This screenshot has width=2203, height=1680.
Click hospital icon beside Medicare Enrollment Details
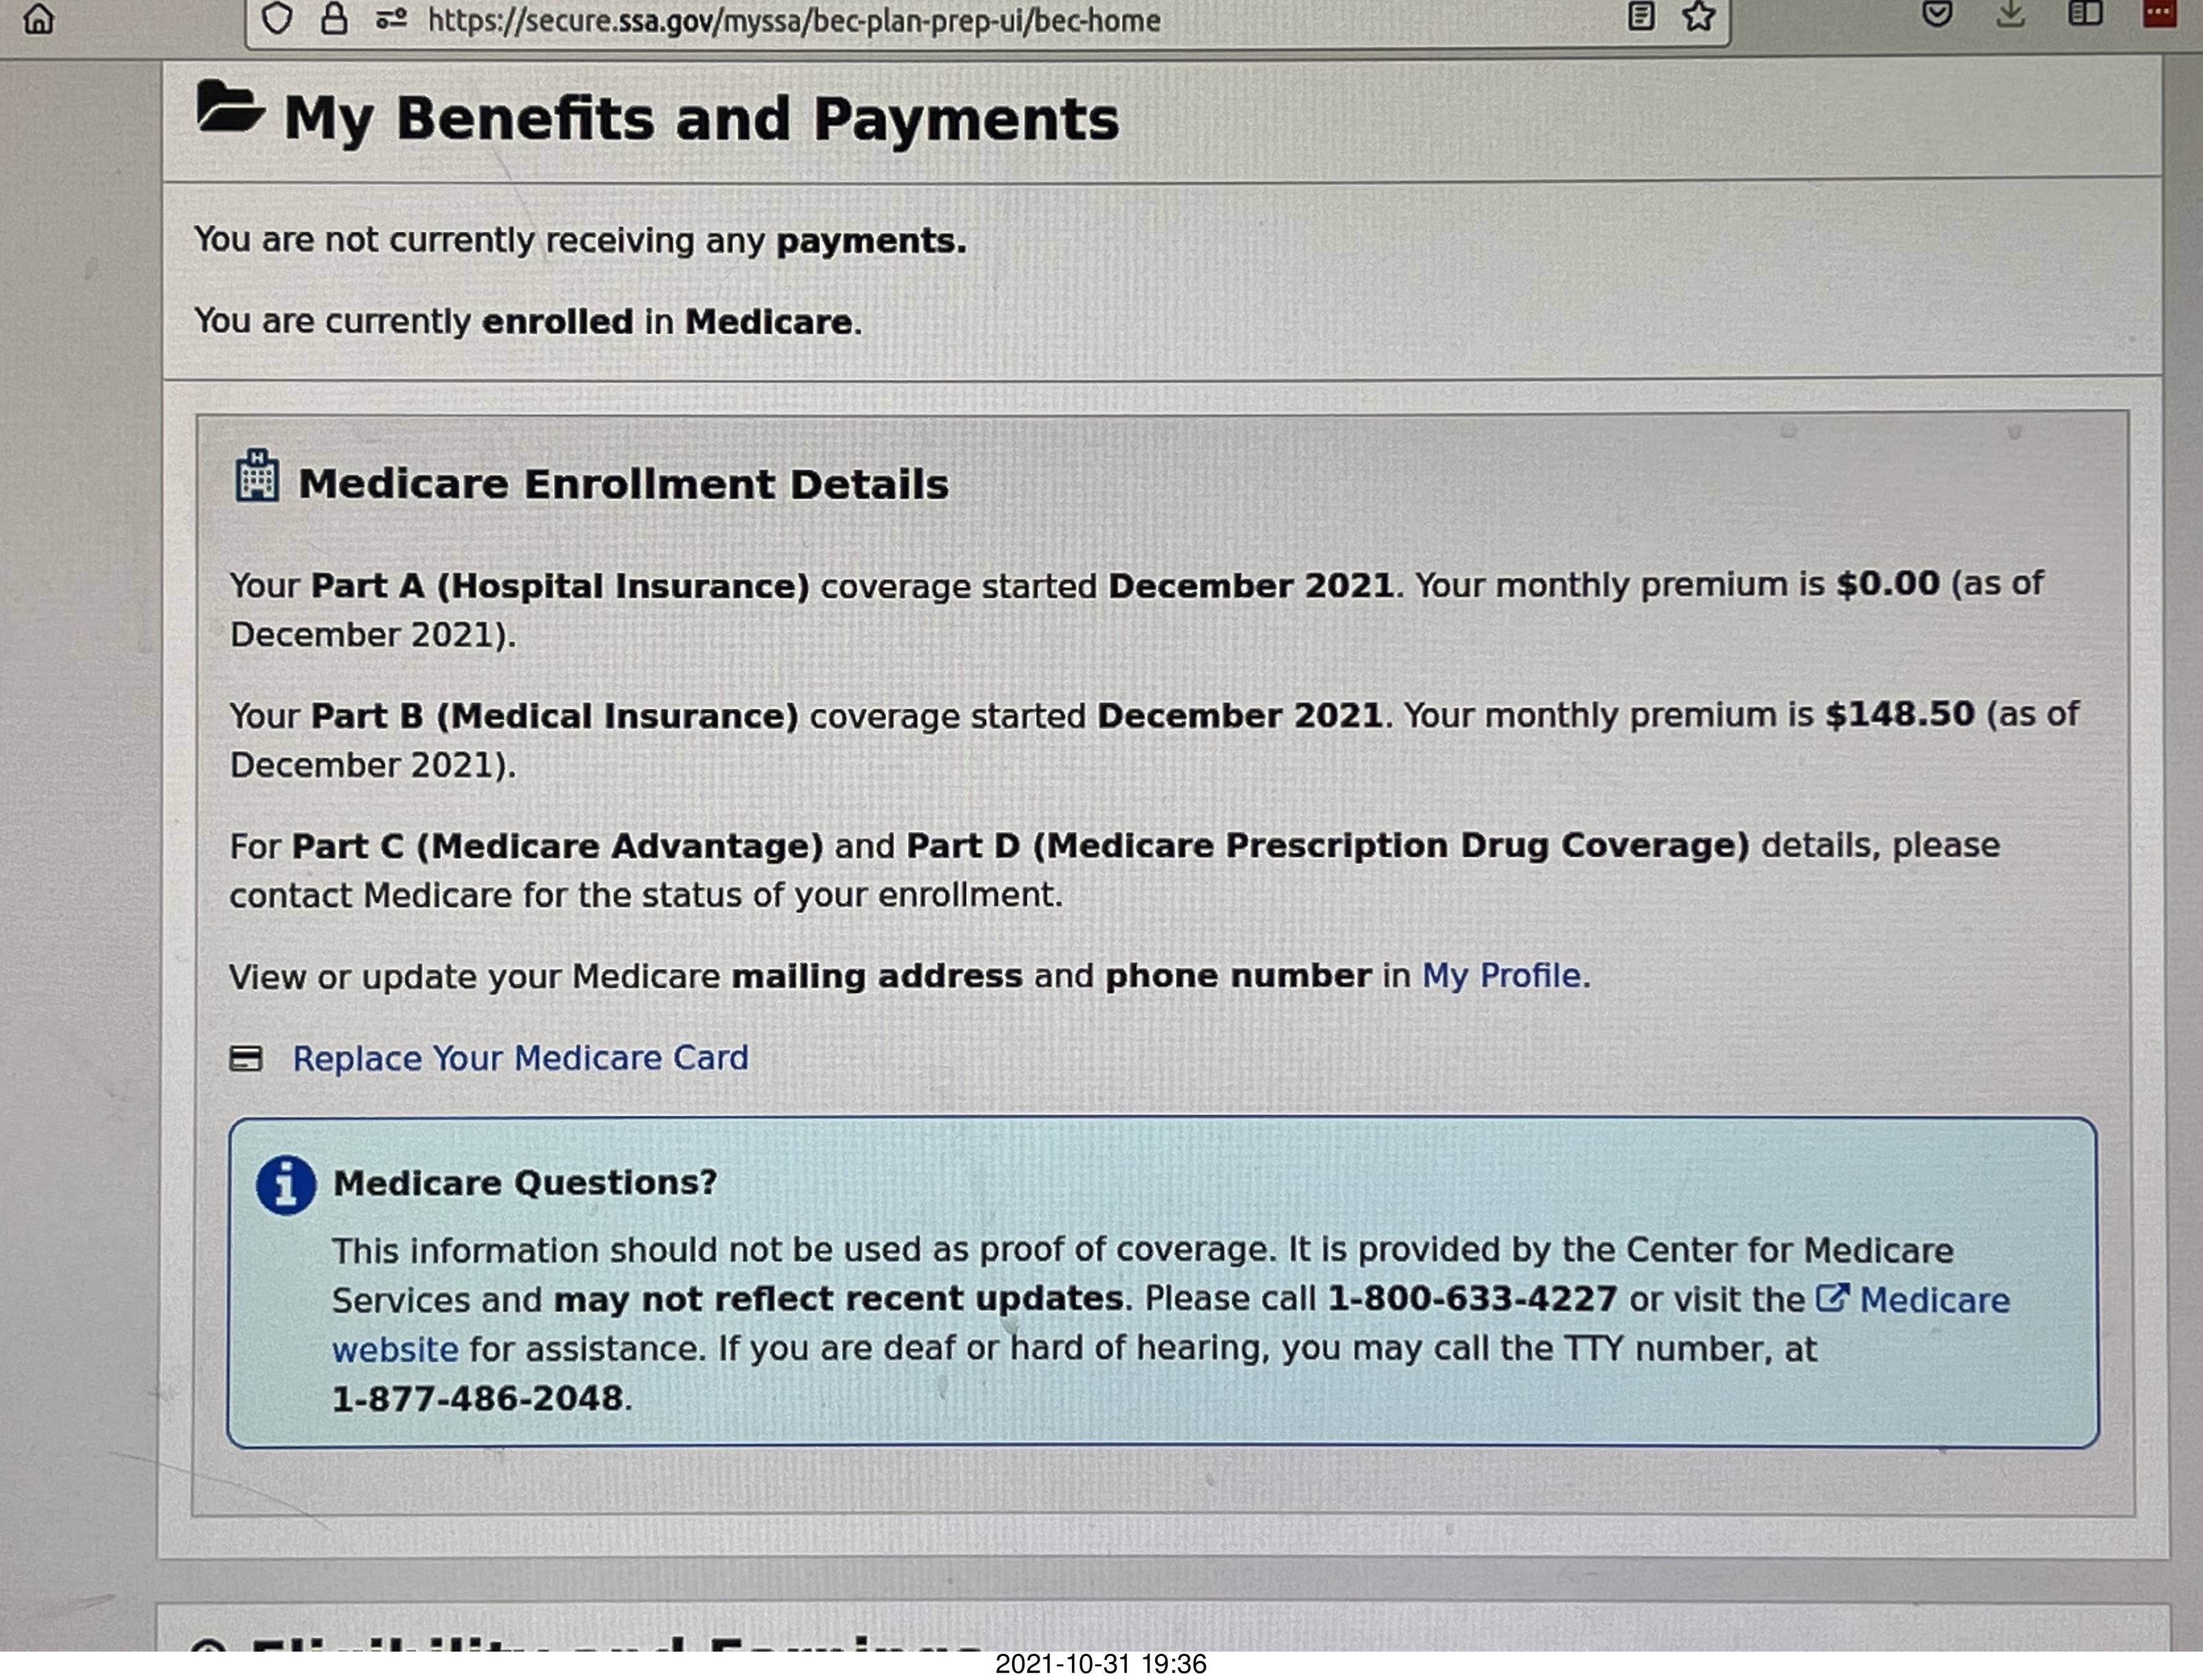click(257, 476)
